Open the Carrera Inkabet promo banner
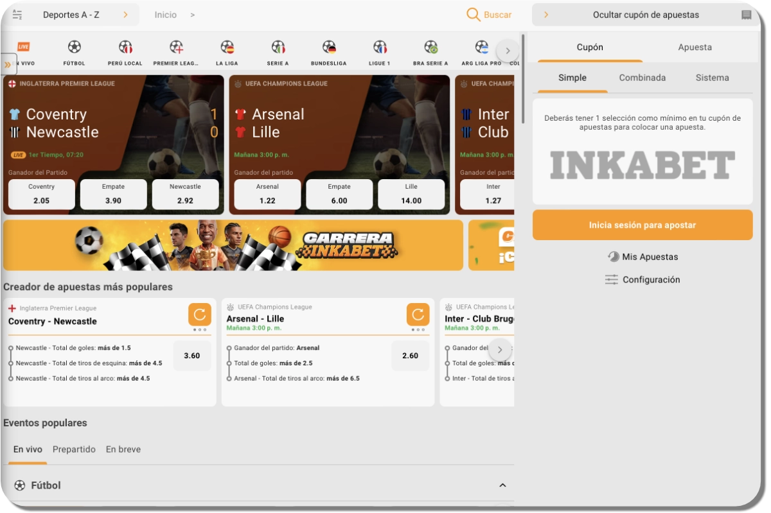 pos(233,245)
